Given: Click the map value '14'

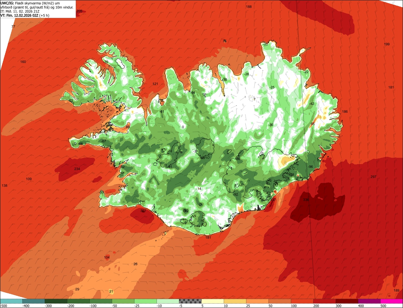Looking at the screenshot, I should tap(199, 189).
